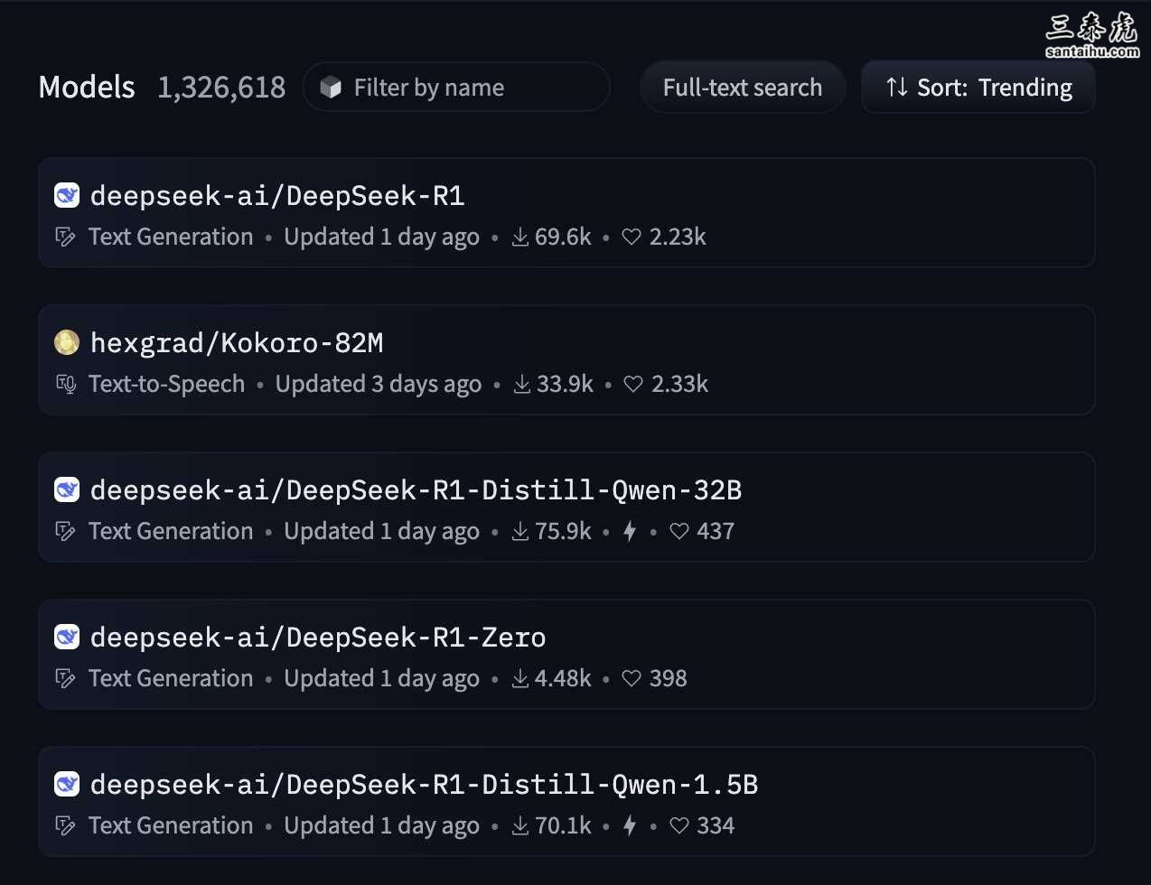Click the Kokoro-82M avatar icon
This screenshot has height=885, width=1151.
click(67, 342)
